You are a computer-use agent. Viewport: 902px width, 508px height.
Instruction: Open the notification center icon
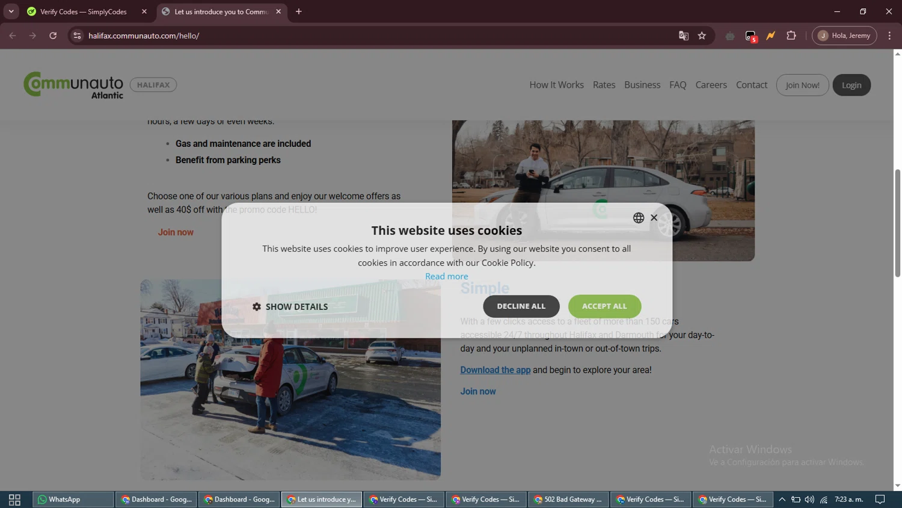point(880,500)
